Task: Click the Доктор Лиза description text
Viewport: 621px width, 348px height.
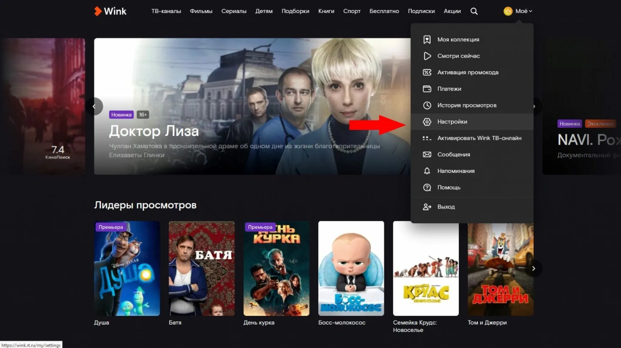Action: tap(244, 151)
